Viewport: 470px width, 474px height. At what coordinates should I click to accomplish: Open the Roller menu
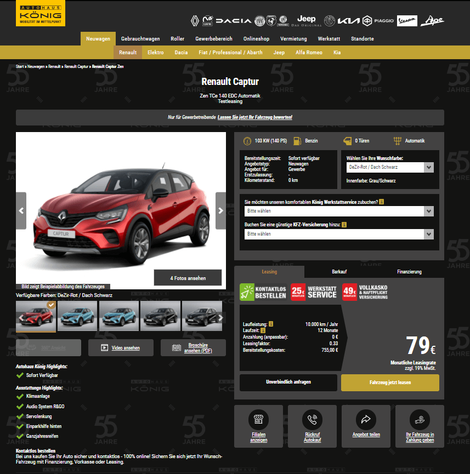pyautogui.click(x=177, y=39)
